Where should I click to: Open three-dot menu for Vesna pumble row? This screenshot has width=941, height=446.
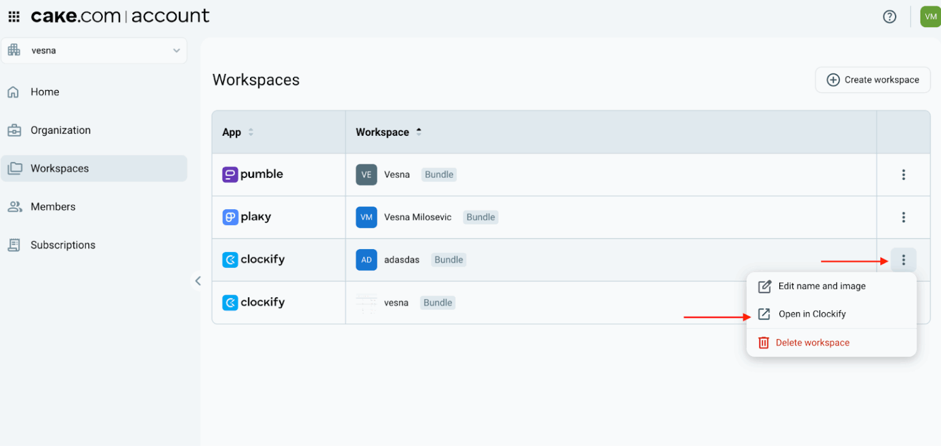tap(904, 175)
